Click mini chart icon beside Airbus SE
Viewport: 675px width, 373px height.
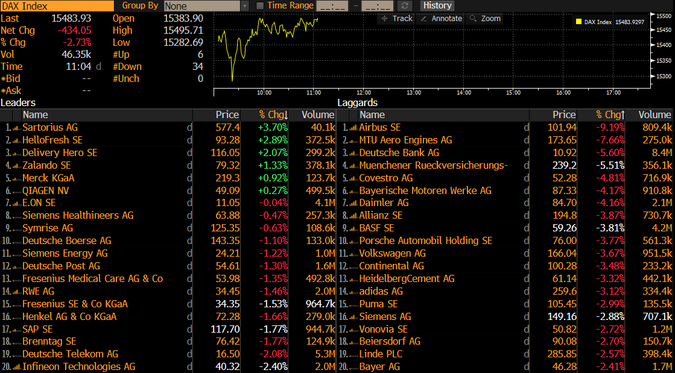[353, 128]
